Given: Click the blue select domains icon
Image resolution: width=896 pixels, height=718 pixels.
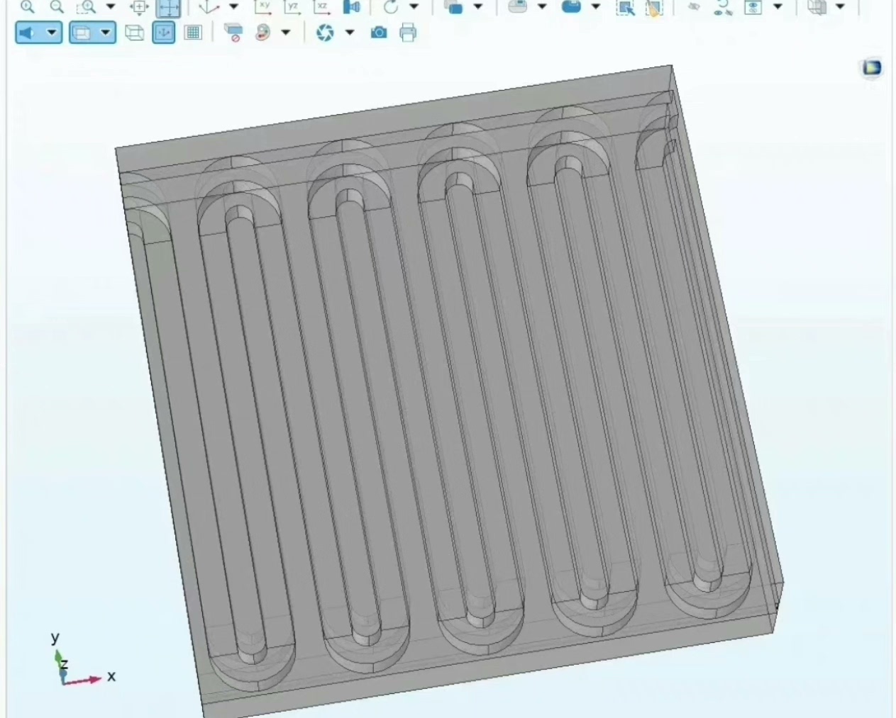Looking at the screenshot, I should tap(571, 7).
